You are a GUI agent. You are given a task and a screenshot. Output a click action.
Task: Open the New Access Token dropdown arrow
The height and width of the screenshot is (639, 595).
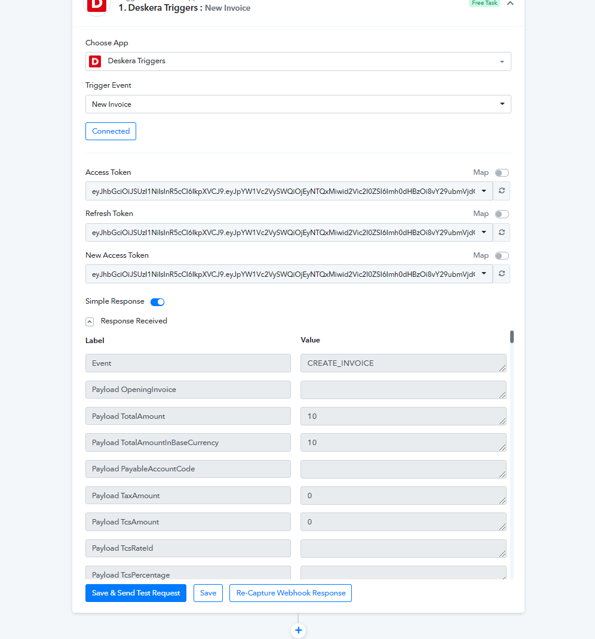point(484,274)
